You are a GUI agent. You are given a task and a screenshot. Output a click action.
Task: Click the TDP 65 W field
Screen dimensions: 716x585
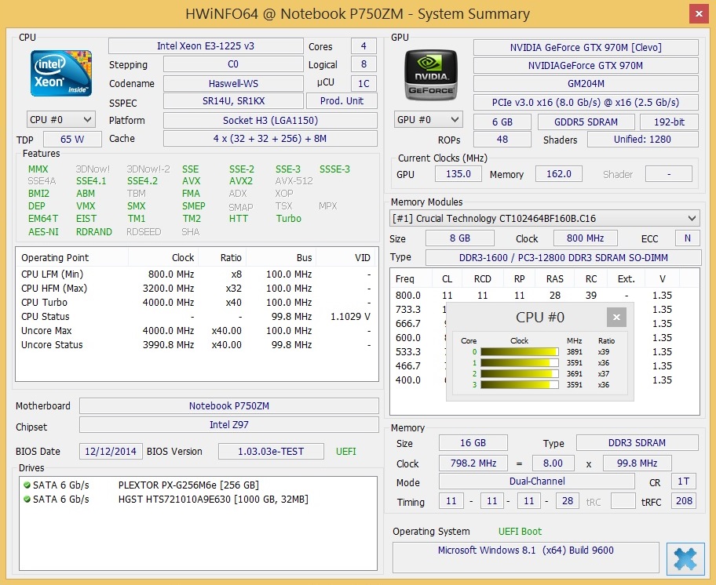tap(72, 139)
